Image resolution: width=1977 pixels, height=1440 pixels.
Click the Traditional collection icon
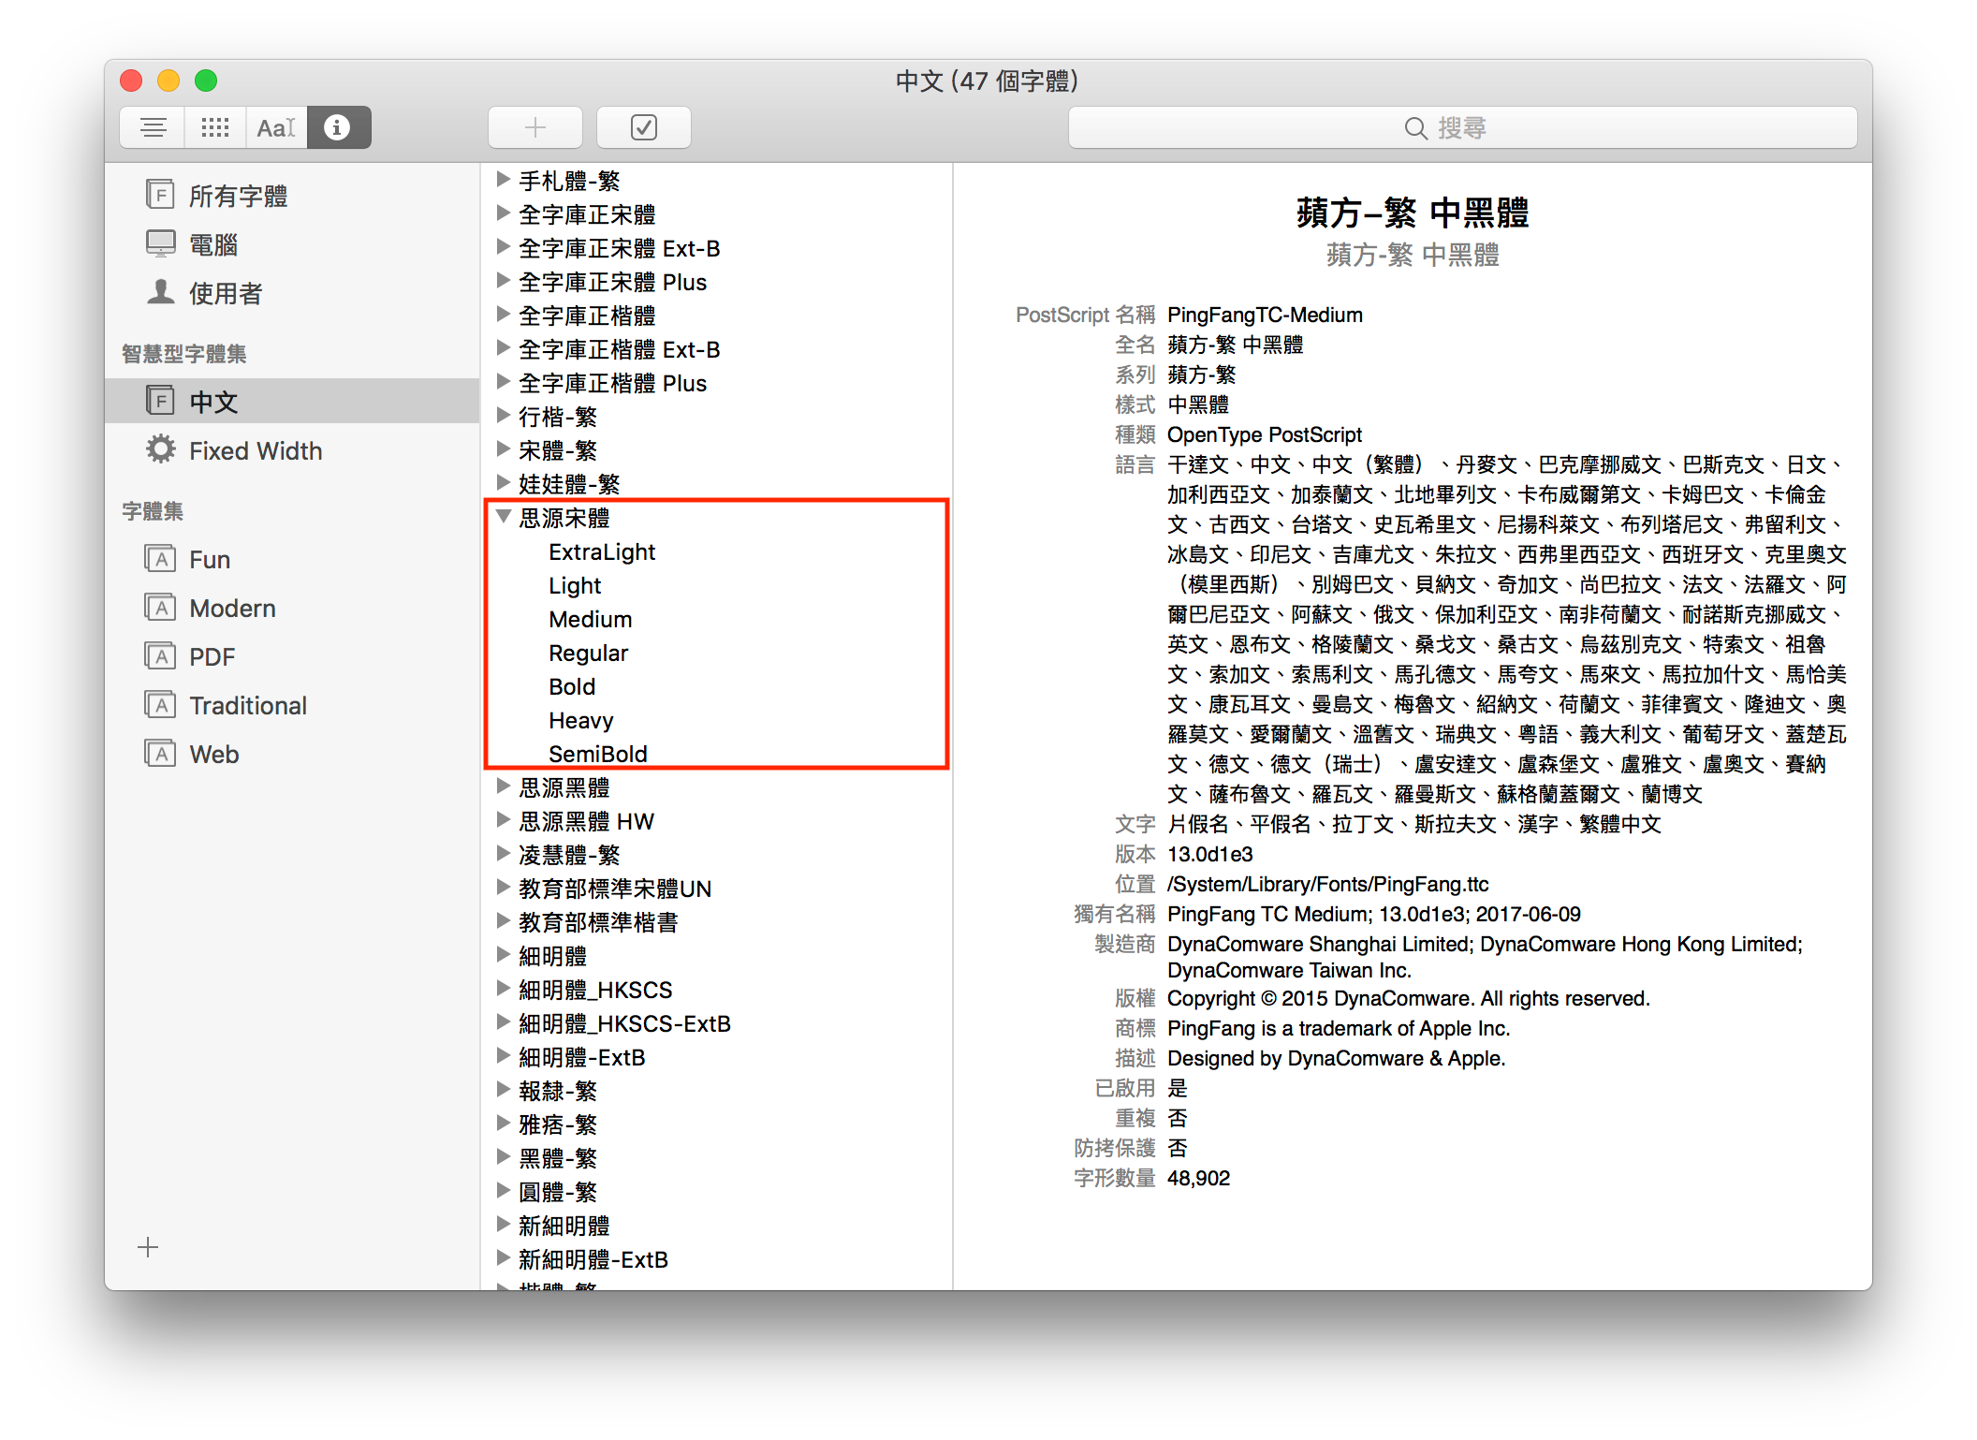click(160, 705)
